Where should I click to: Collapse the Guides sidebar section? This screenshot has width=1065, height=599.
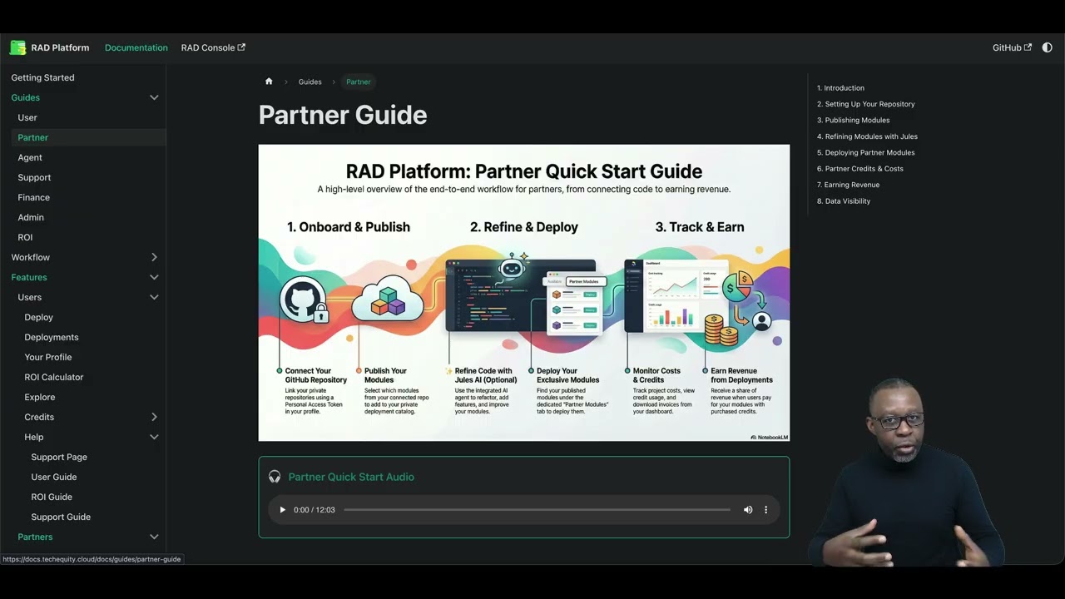pos(154,97)
